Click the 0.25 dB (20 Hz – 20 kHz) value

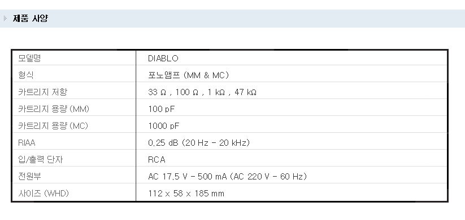tap(199, 142)
